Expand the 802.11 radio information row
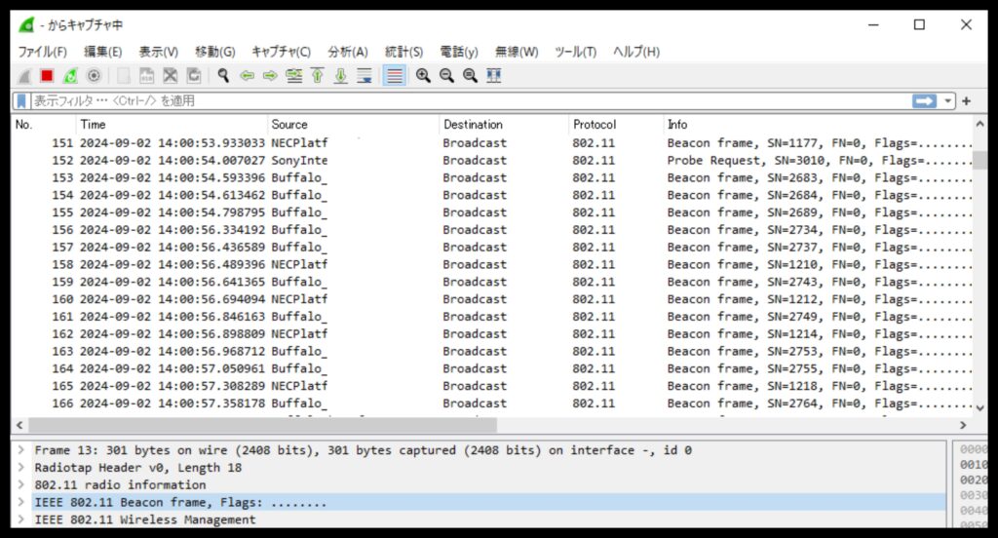 click(21, 484)
